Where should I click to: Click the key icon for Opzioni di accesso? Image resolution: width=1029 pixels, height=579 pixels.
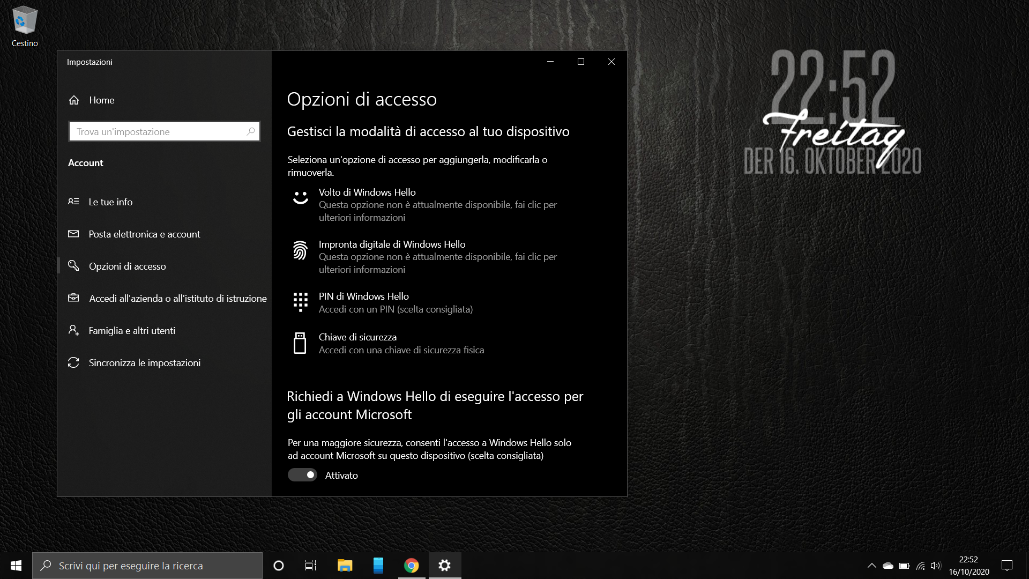pyautogui.click(x=73, y=266)
